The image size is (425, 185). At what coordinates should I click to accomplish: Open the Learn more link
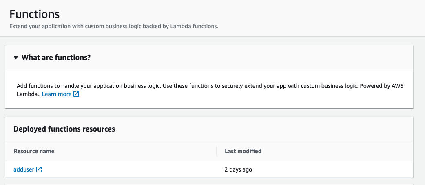[x=57, y=94]
